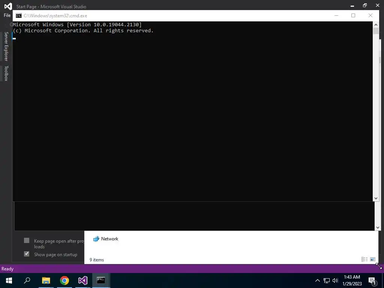Image resolution: width=384 pixels, height=288 pixels.
Task: Open File Explorer from the taskbar
Action: [x=46, y=280]
